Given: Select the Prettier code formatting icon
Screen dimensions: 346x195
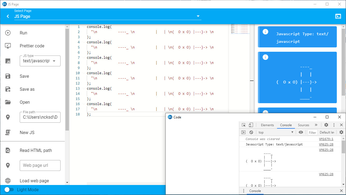Looking at the screenshot, I should [x=8, y=46].
